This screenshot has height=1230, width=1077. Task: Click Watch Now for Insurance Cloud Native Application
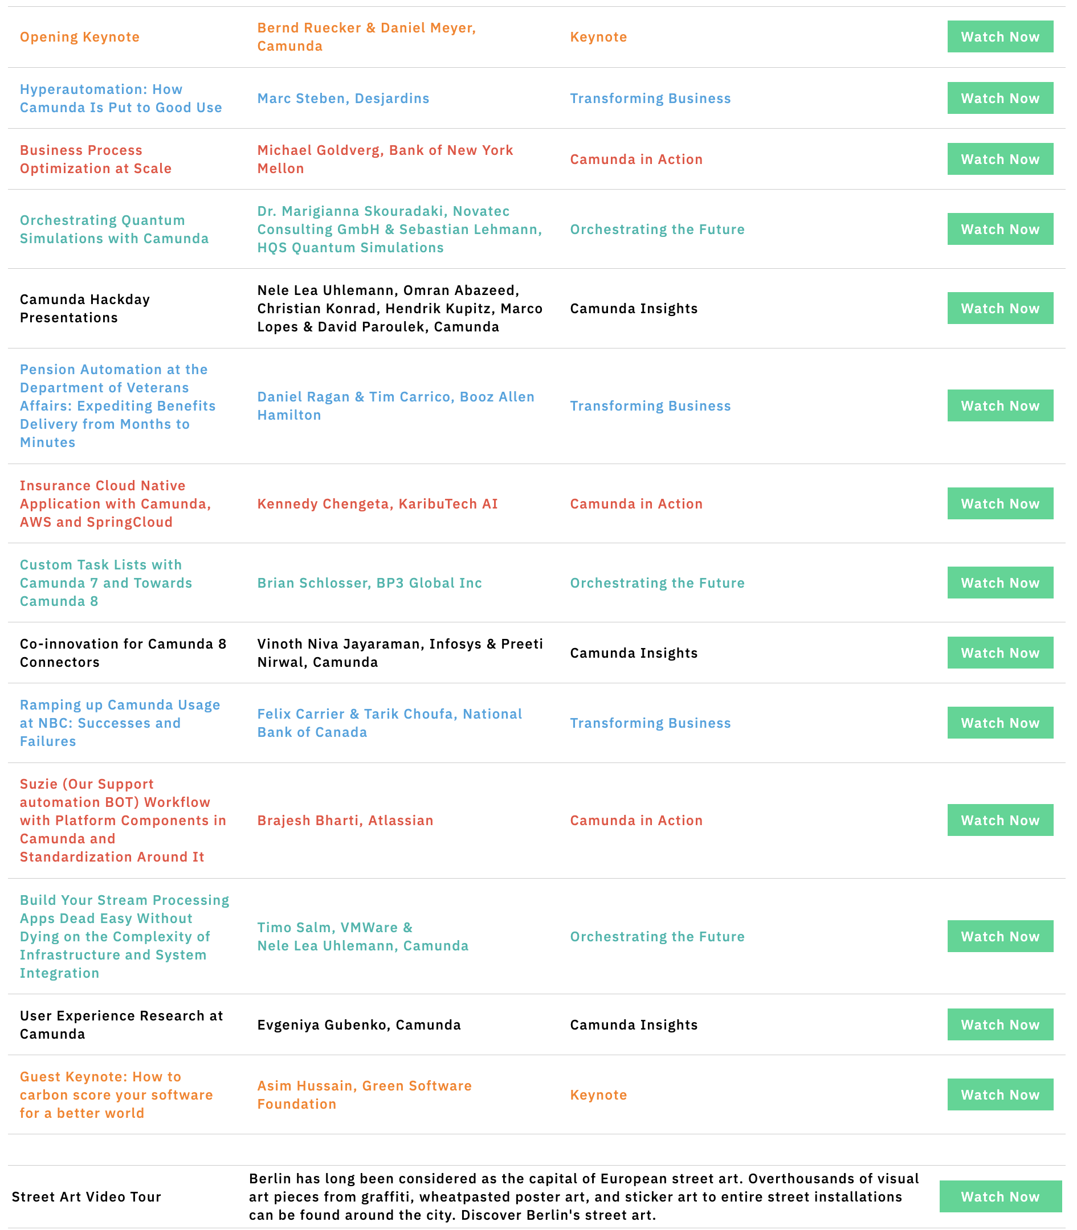(x=1000, y=503)
